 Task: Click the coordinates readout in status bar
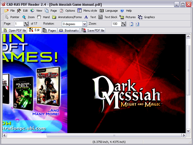point(109,142)
